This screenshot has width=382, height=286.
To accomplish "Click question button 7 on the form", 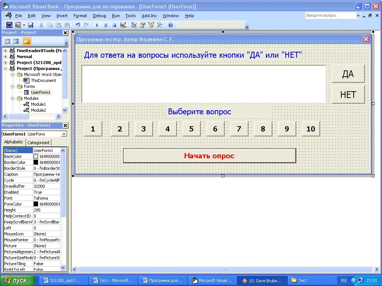I will pyautogui.click(x=239, y=128).
